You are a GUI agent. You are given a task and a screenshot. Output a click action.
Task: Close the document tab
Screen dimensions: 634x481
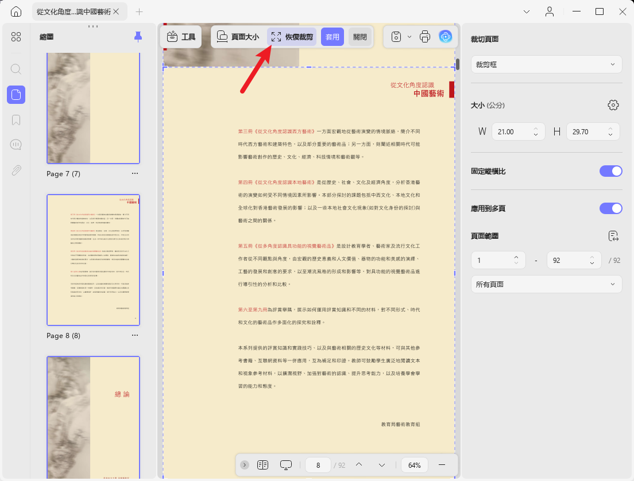click(x=116, y=11)
